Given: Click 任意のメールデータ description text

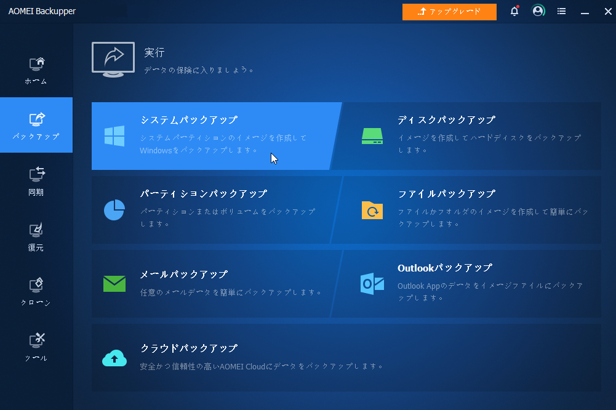Looking at the screenshot, I should pyautogui.click(x=231, y=292).
